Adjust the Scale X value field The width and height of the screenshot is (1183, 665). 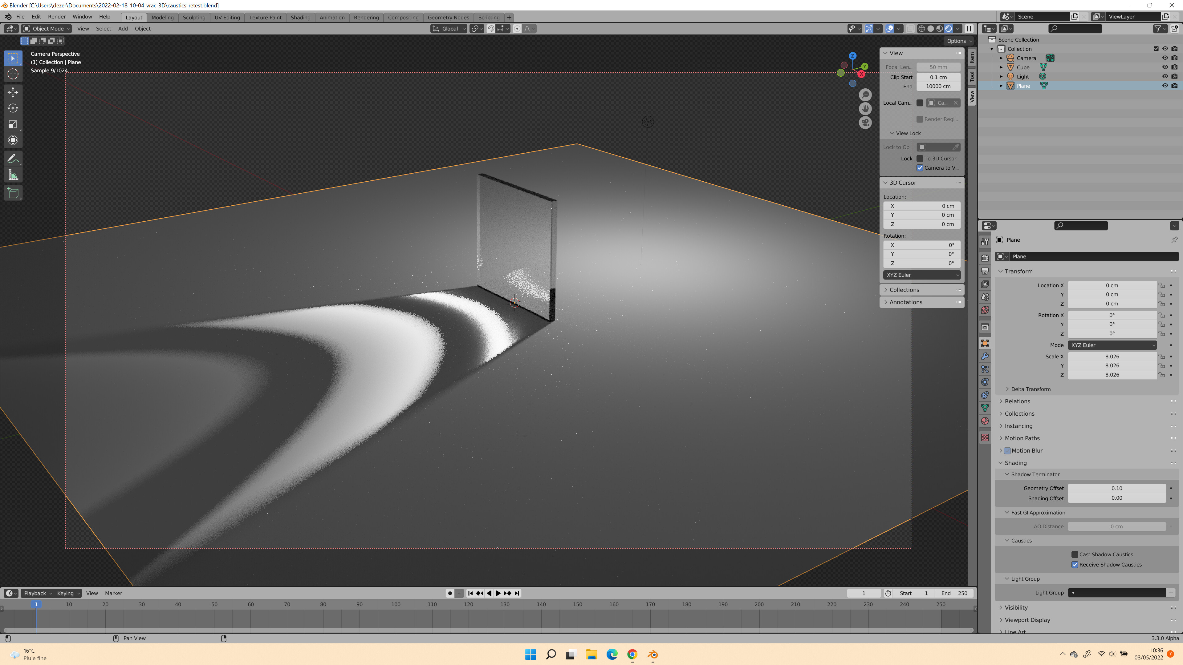[x=1112, y=356]
